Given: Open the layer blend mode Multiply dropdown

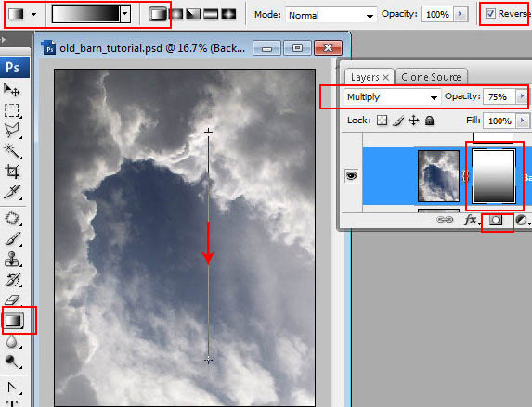Looking at the screenshot, I should (x=392, y=97).
